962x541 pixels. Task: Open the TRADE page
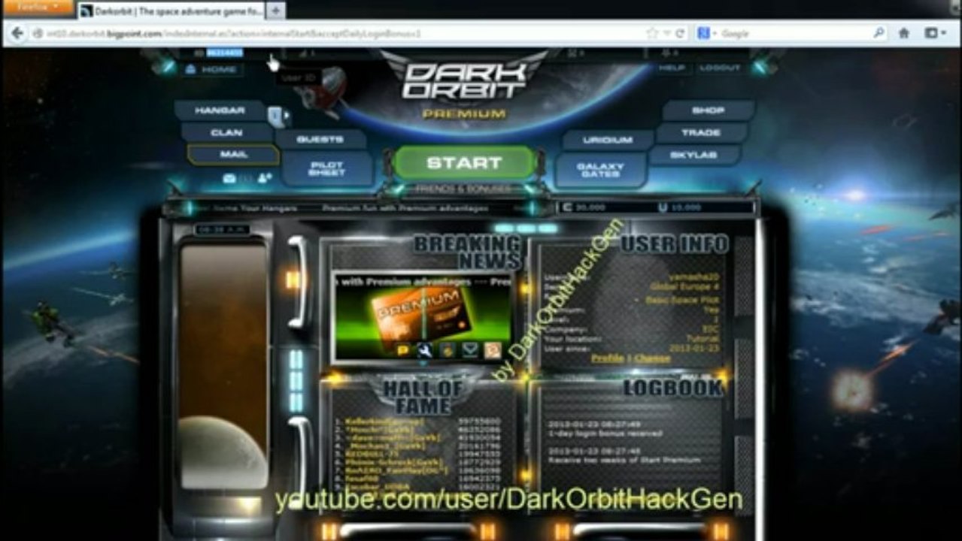click(x=701, y=132)
